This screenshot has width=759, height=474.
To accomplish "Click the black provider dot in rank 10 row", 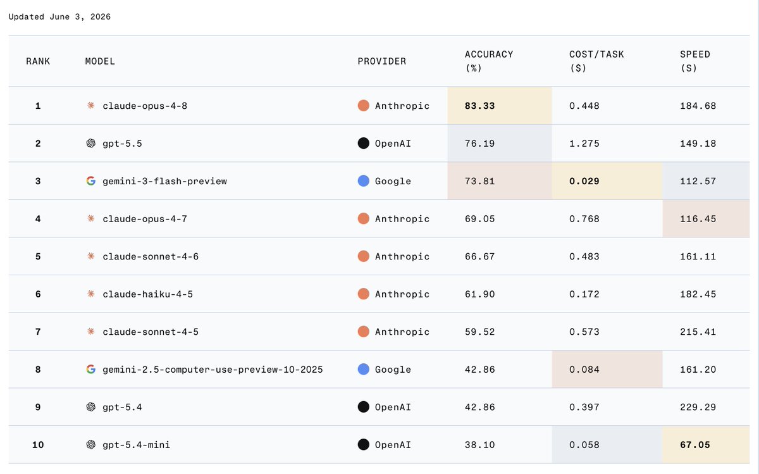I will pos(364,445).
